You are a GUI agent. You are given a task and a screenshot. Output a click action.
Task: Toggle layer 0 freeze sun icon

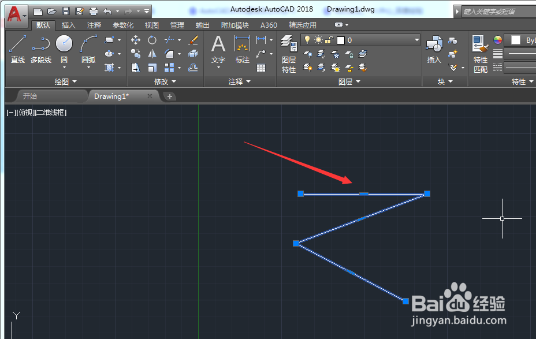(x=318, y=40)
